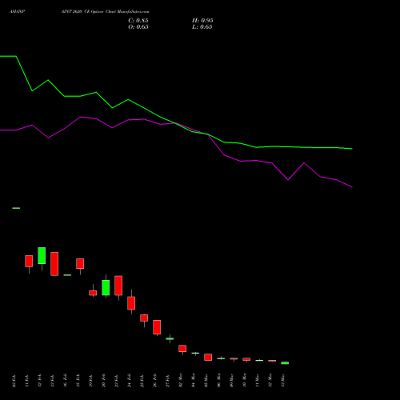The height and width of the screenshot is (400, 400).
Task: Click the 06 Mar date label
Action: [x=218, y=381]
